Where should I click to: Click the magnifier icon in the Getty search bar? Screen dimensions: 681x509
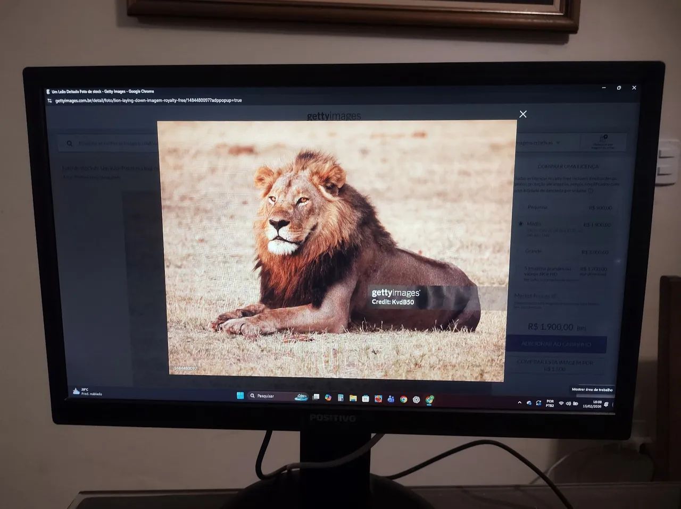click(70, 143)
